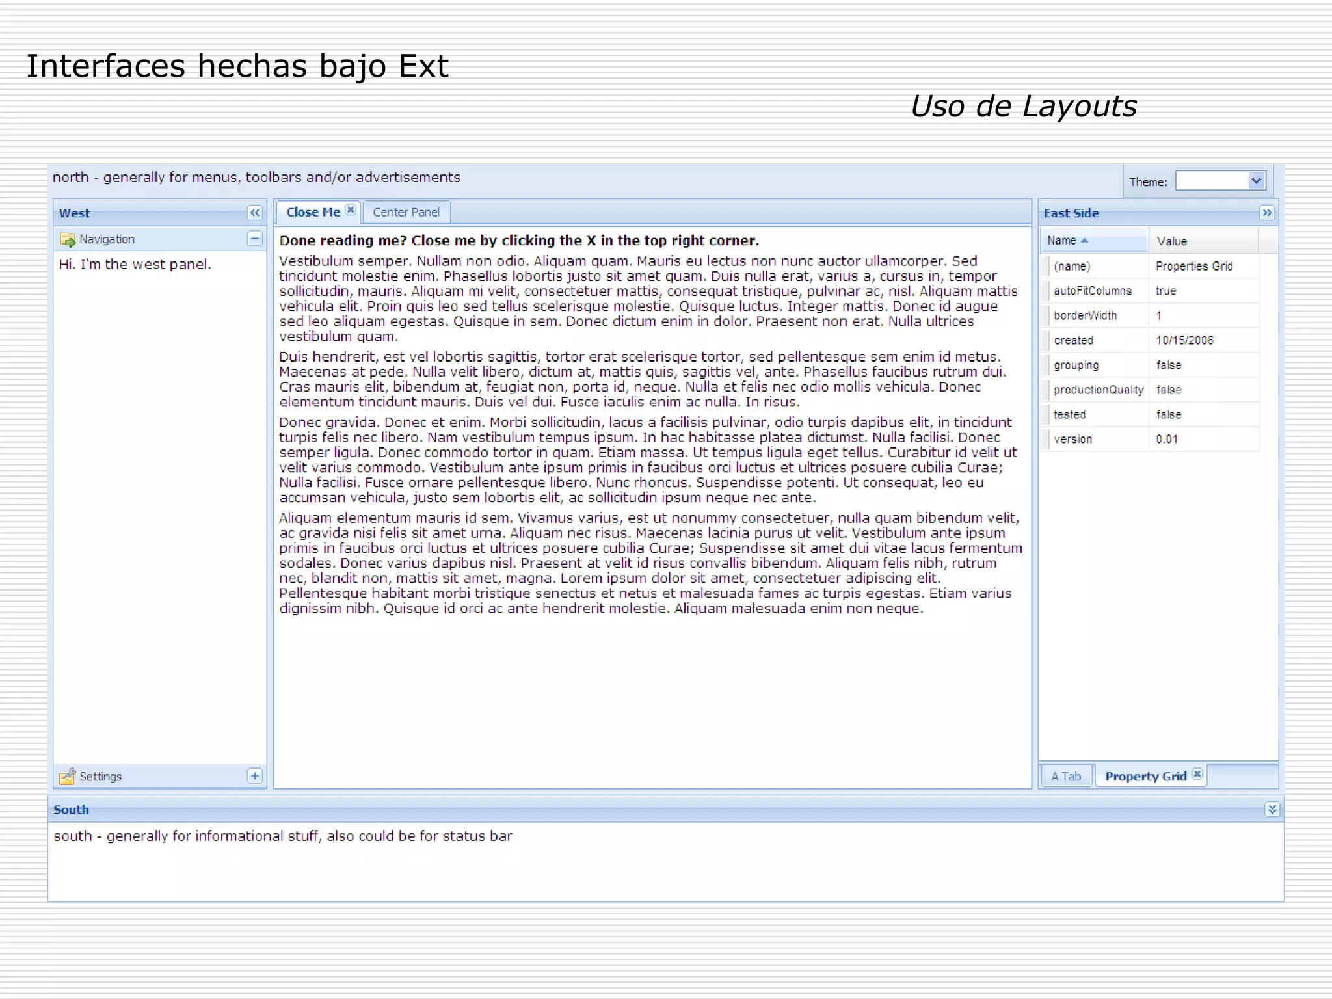Click the Value column header
The height and width of the screenshot is (999, 1332).
1203,241
